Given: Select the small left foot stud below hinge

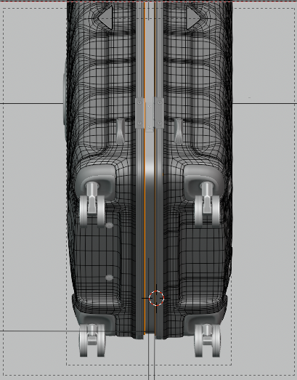Looking at the screenshot, I should point(121,131).
